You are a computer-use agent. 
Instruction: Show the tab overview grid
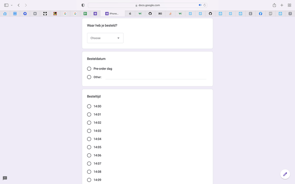tap(289, 5)
